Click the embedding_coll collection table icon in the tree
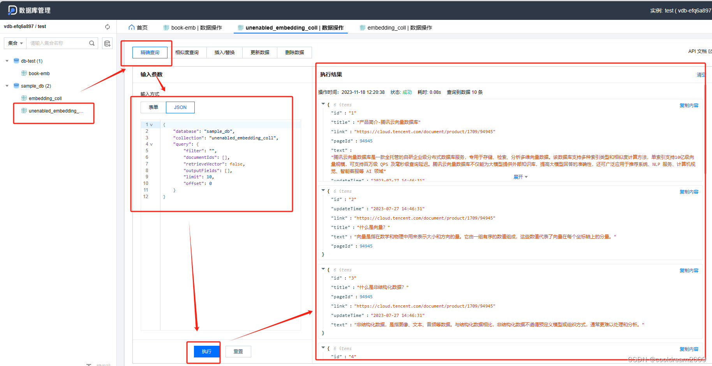 coord(24,98)
